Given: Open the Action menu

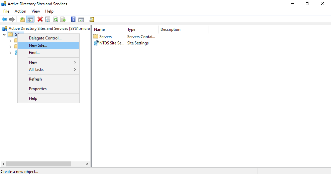Looking at the screenshot, I should pyautogui.click(x=20, y=11).
